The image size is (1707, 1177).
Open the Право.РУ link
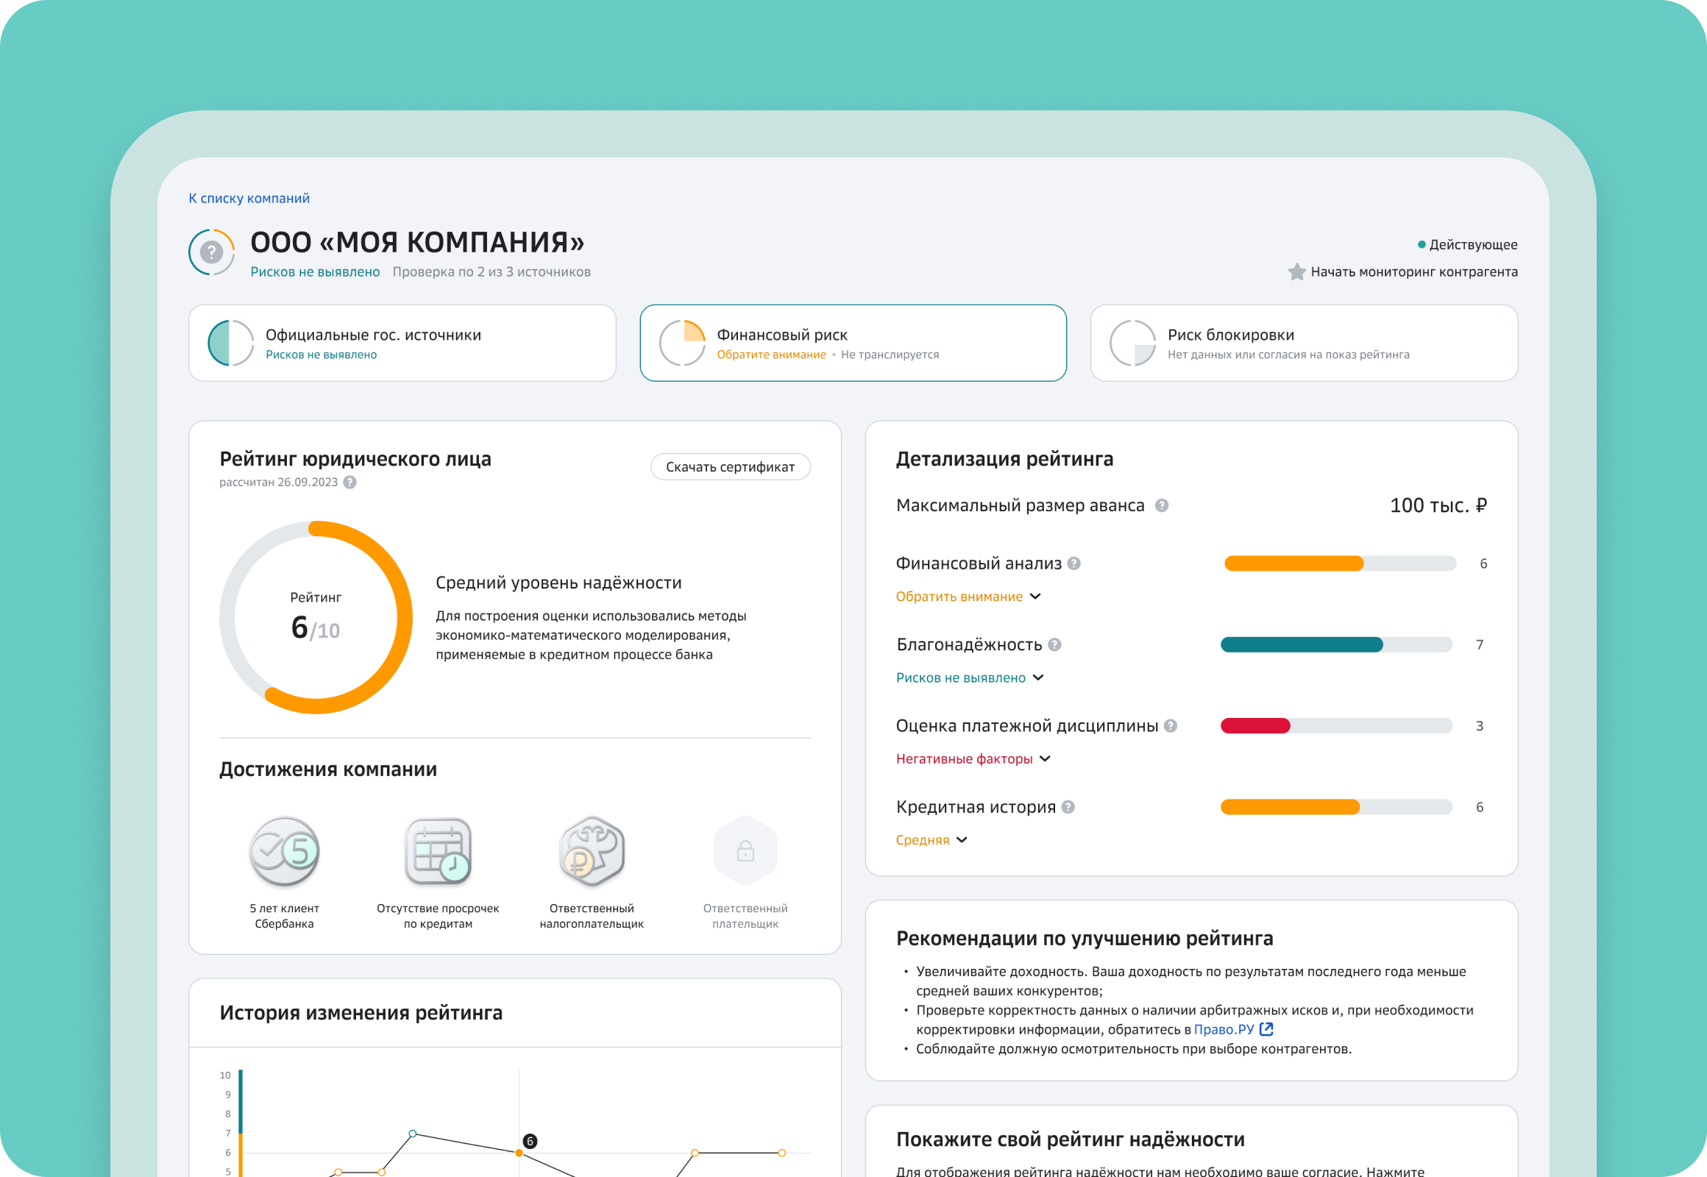1224,1029
